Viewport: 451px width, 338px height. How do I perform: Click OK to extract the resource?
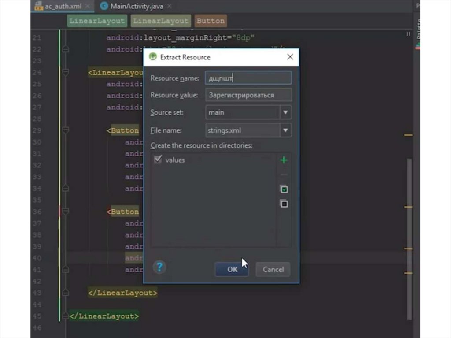[x=232, y=269]
